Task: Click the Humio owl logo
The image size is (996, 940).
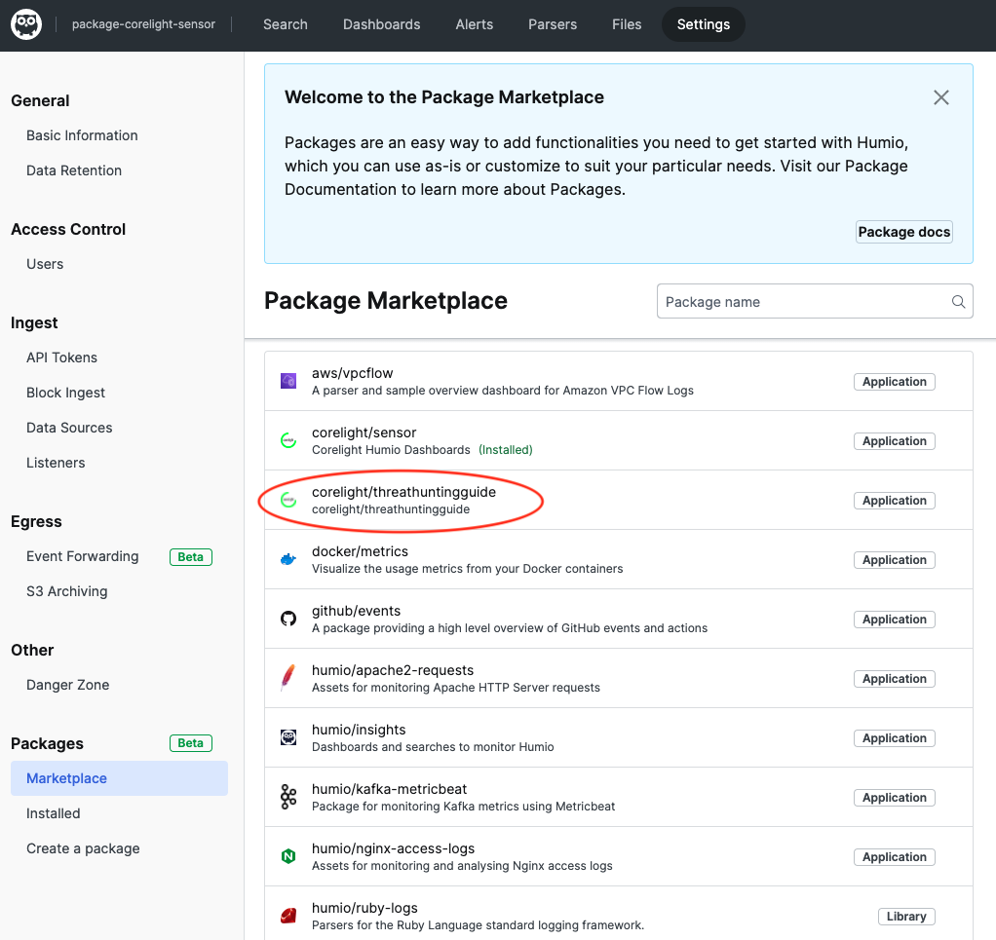Action: [x=26, y=24]
